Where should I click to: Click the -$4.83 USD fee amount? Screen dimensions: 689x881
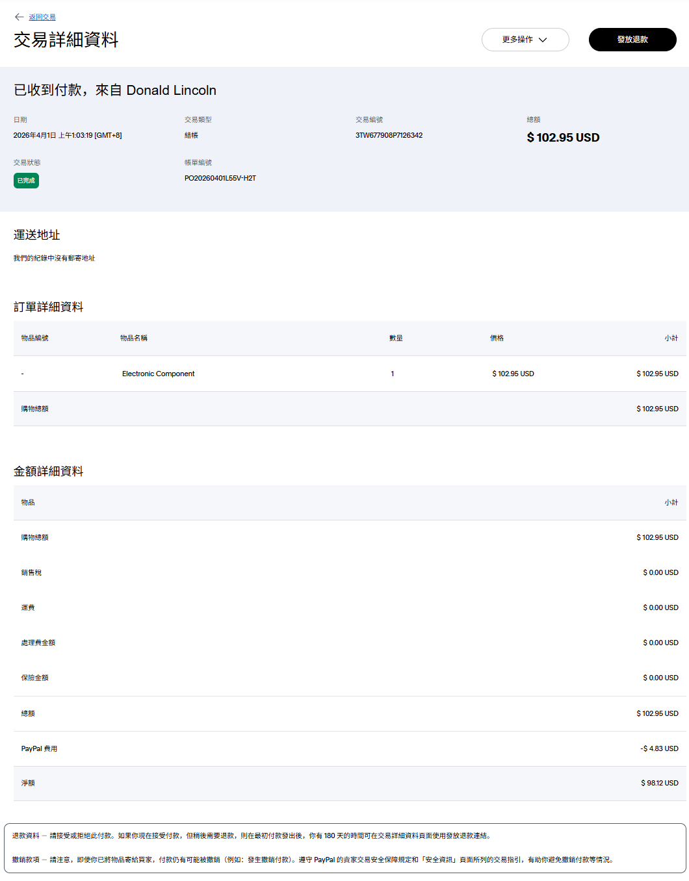tap(659, 749)
